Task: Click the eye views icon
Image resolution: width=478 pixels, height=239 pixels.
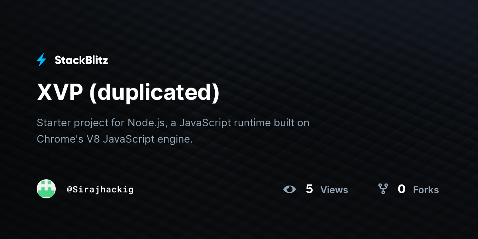Action: (290, 189)
